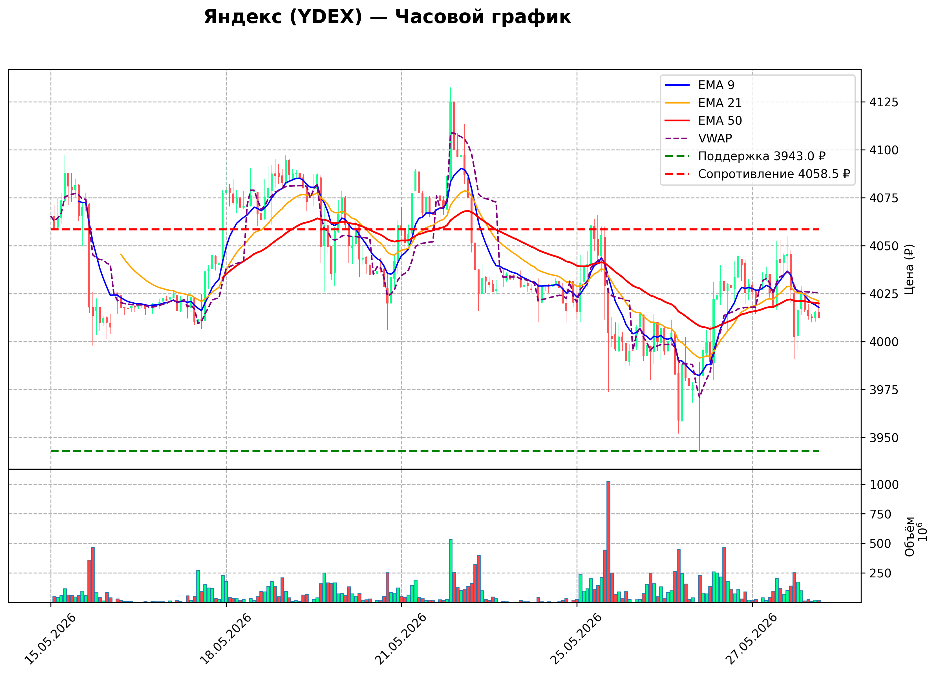
Task: Click the Цена (₽) axis title
Action: (909, 269)
